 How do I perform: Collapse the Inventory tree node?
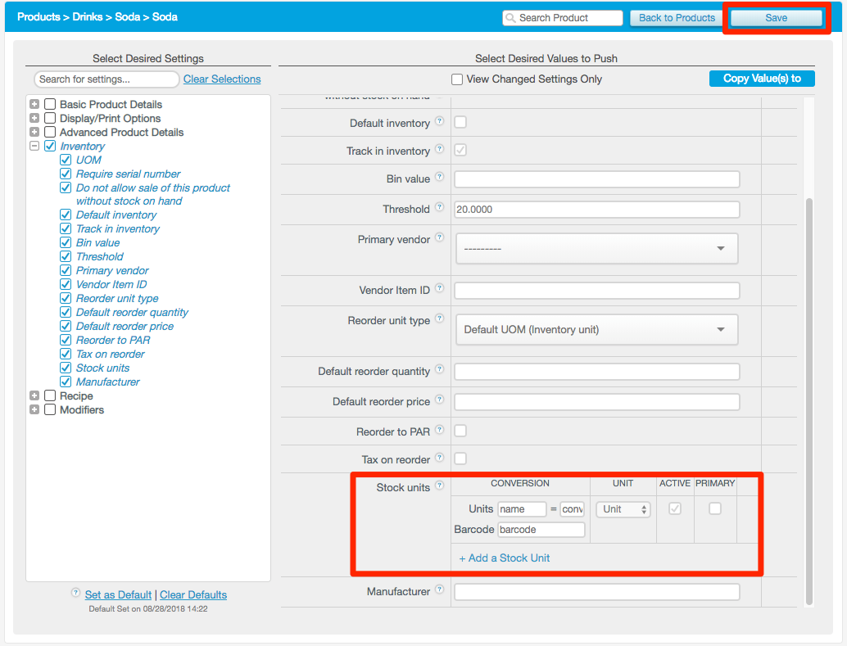tap(34, 147)
